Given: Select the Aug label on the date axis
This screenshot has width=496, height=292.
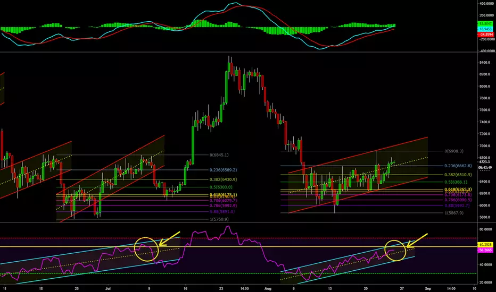Looking at the screenshot, I should [268, 288].
